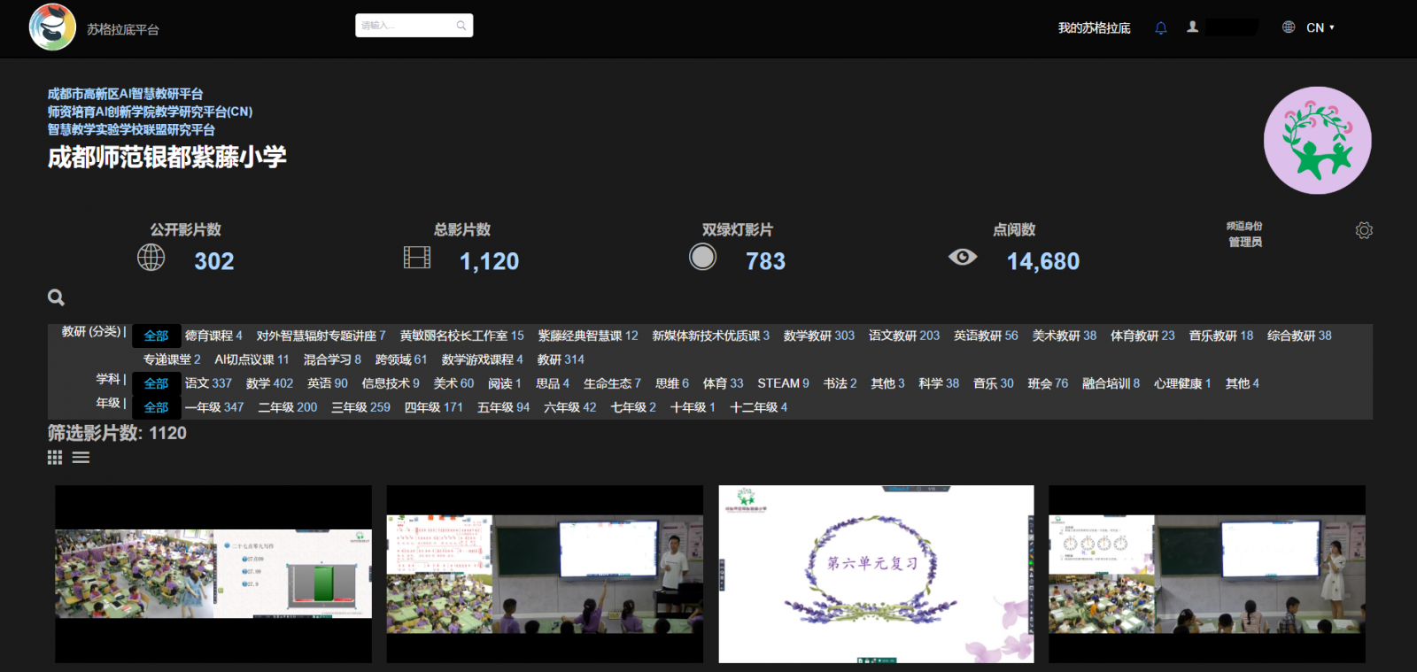
Task: Switch to list view layout
Action: (x=81, y=458)
